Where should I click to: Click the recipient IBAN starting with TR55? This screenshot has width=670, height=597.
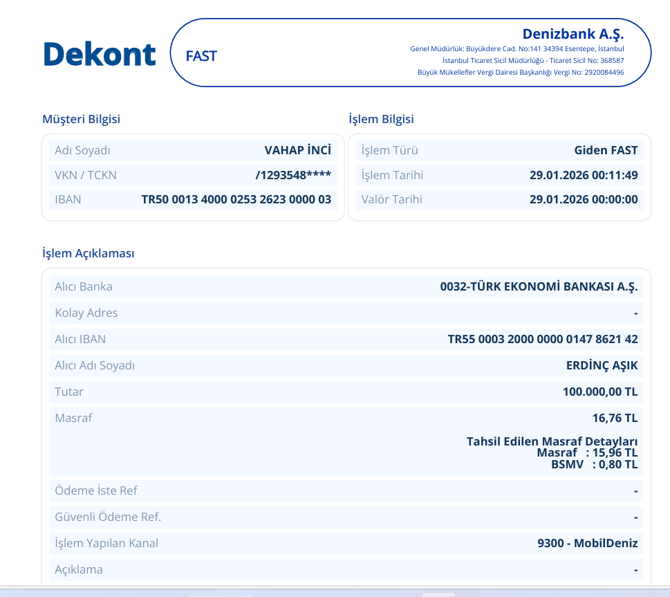pos(543,339)
